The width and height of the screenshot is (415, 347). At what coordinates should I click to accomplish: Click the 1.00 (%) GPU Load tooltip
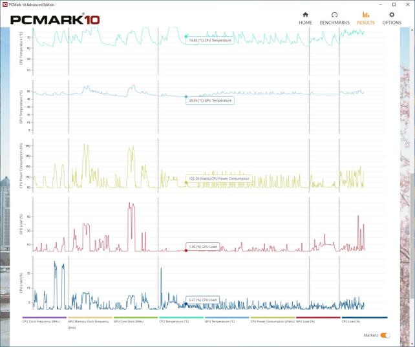coord(202,247)
